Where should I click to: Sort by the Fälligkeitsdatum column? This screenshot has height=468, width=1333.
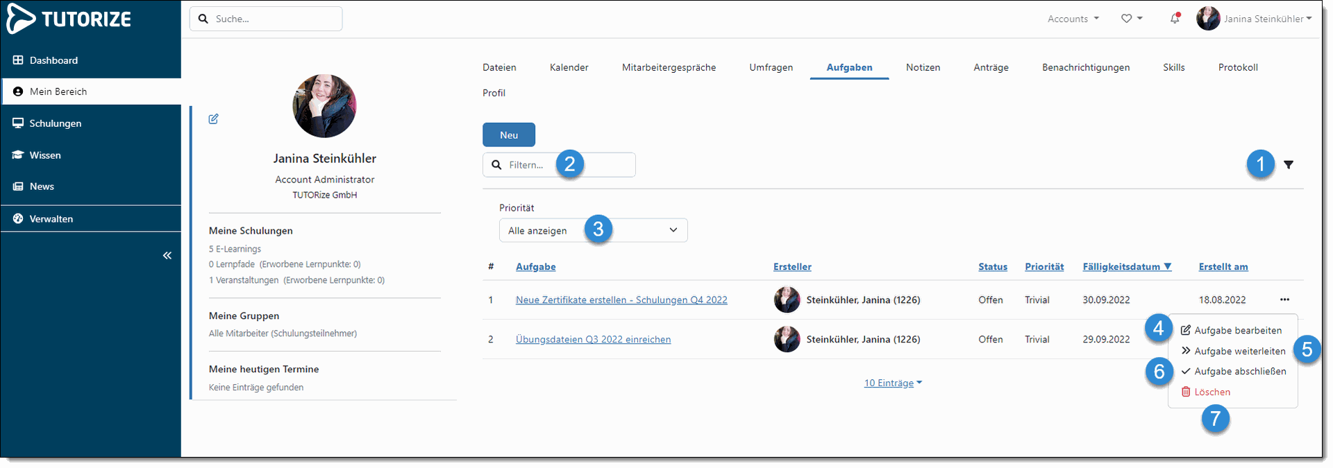1127,267
